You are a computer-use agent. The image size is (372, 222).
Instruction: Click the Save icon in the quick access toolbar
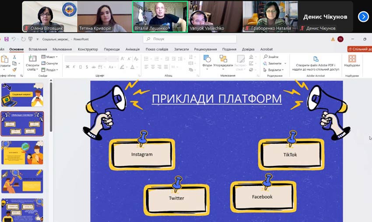click(x=6, y=39)
